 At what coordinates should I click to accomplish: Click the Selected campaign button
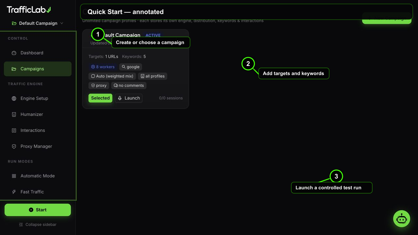click(100, 98)
